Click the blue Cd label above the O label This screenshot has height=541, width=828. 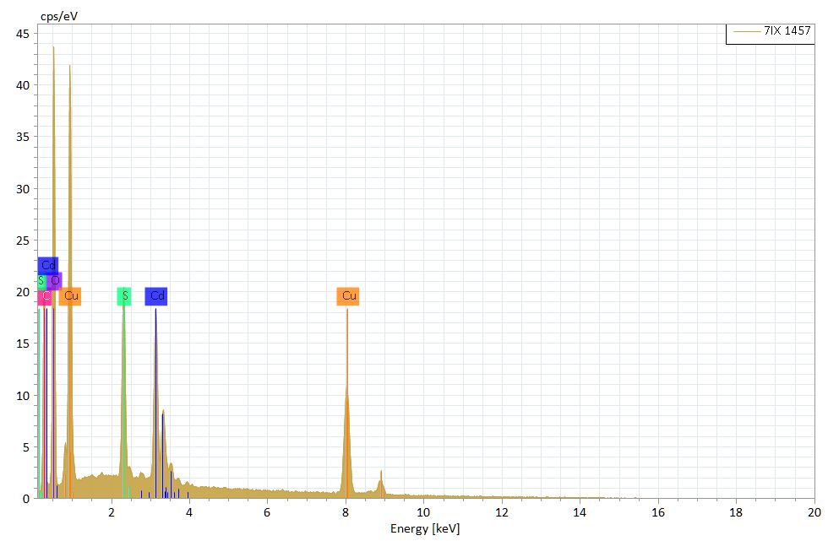(x=48, y=265)
